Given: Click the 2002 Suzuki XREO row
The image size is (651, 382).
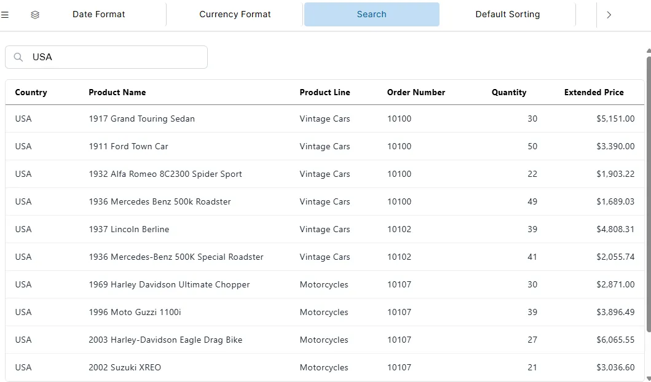Looking at the screenshot, I should [246, 367].
